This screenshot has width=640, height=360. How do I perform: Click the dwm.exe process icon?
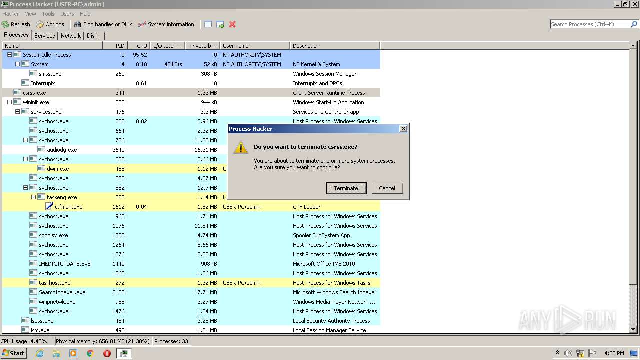point(41,169)
